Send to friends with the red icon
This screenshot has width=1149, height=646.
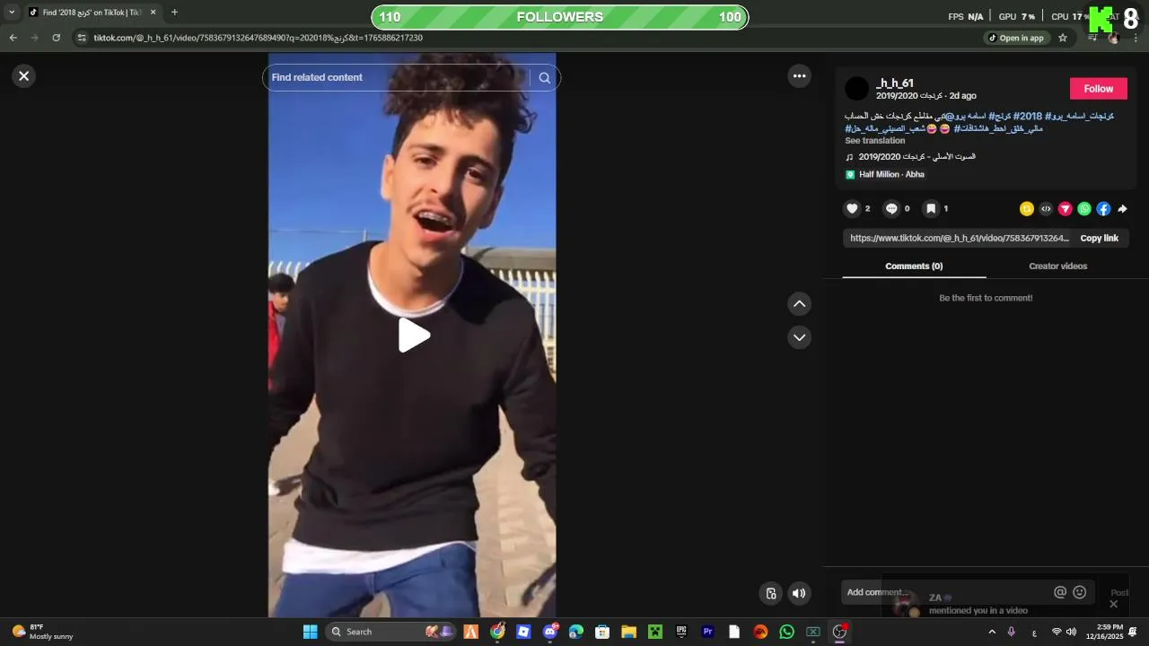point(1066,209)
